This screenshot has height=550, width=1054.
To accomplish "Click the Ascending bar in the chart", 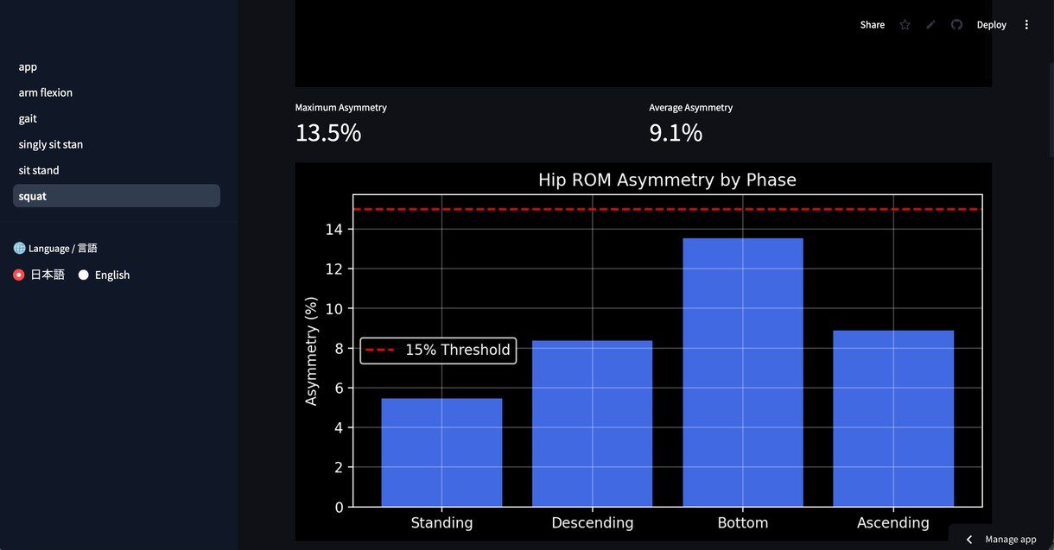I will tap(893, 419).
